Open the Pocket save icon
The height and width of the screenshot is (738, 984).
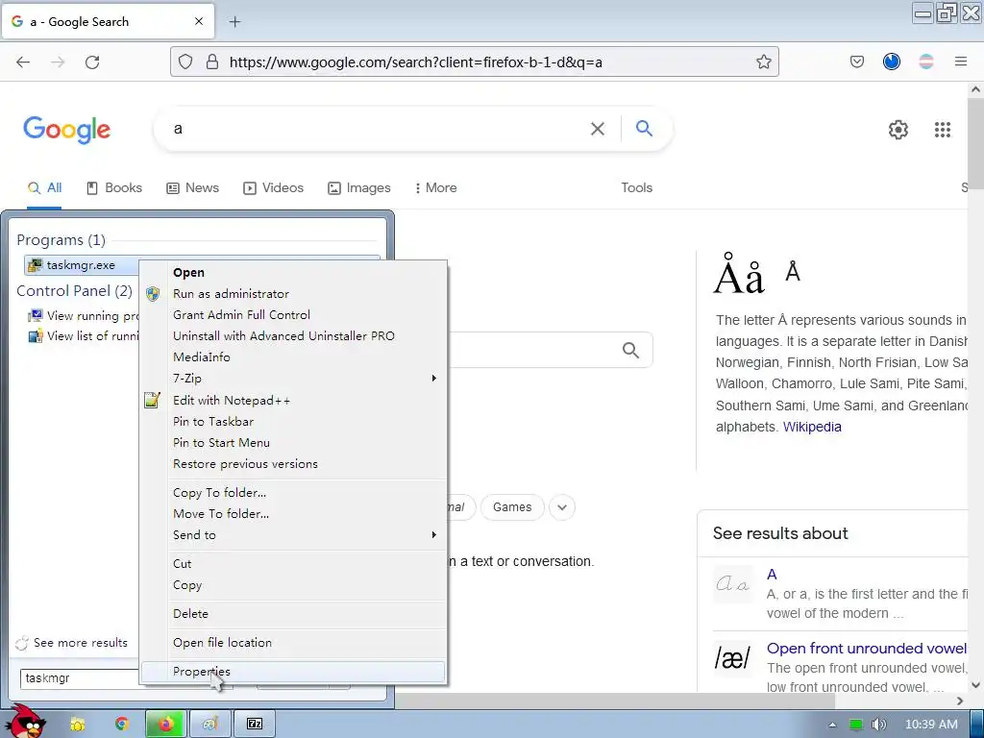pyautogui.click(x=856, y=61)
